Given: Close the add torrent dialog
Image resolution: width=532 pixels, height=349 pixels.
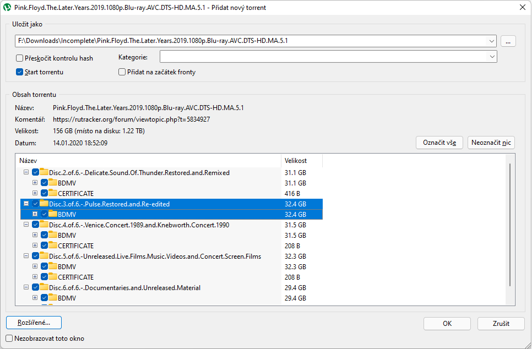Looking at the screenshot, I should click(x=523, y=8).
